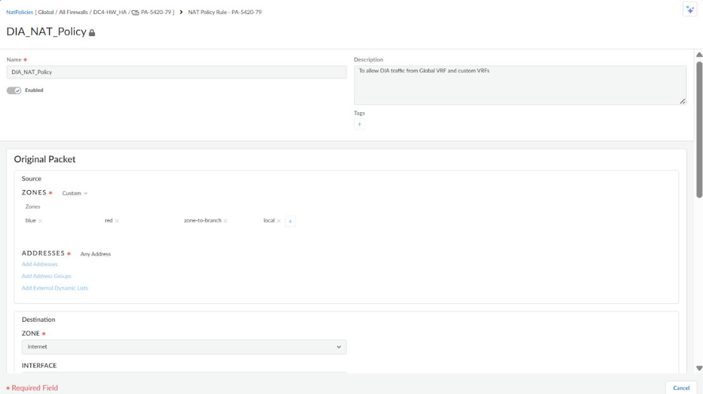This screenshot has height=394, width=703.
Task: Remove the zone-to-branch zone tag
Action: (x=226, y=221)
